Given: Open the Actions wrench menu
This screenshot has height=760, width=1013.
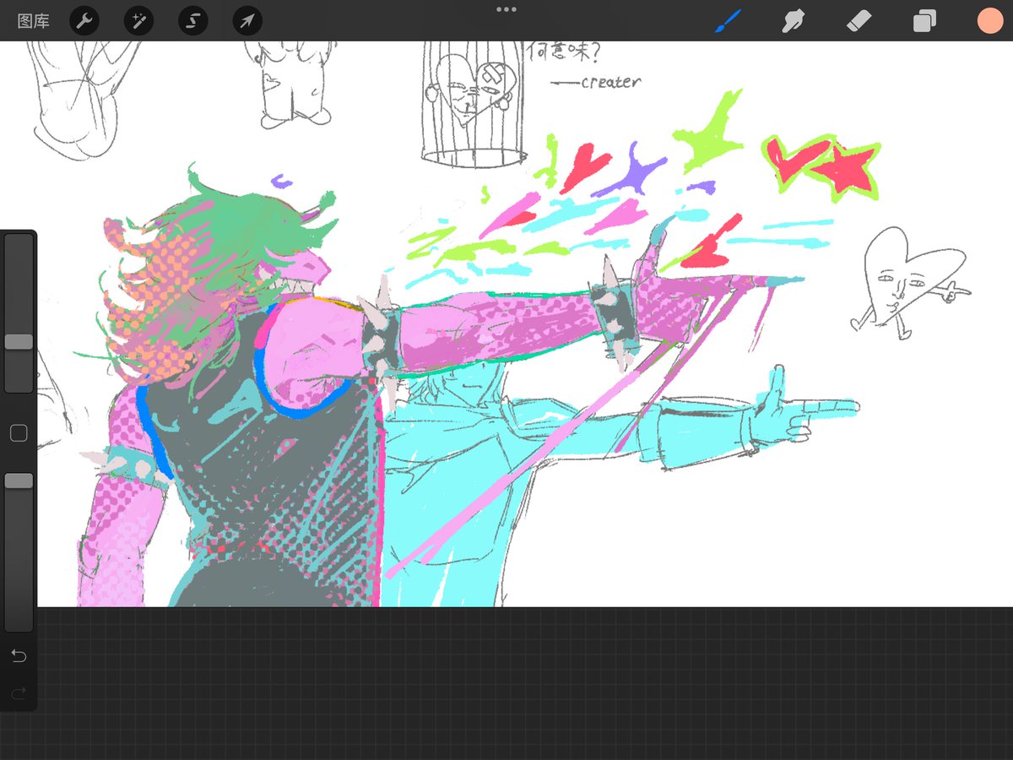Looking at the screenshot, I should pos(84,21).
